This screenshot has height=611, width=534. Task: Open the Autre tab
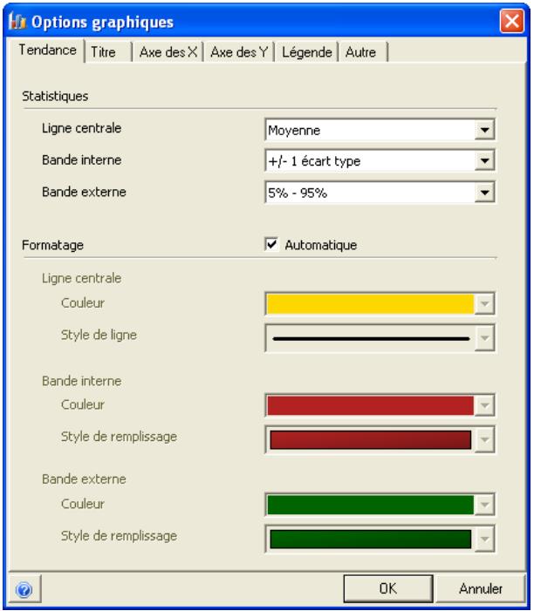[360, 53]
